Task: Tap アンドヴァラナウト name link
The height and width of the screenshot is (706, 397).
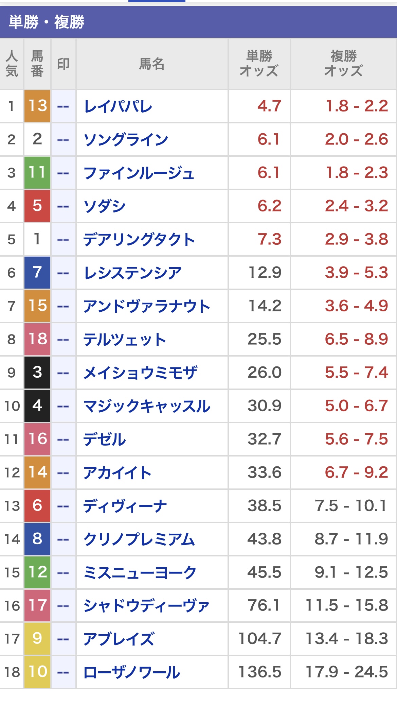Action: [147, 306]
